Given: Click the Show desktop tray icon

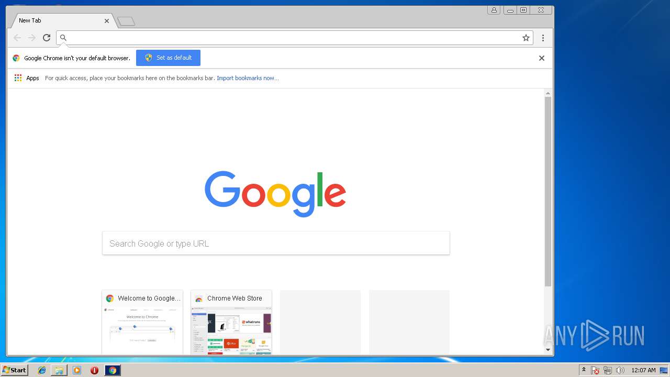Looking at the screenshot, I should pyautogui.click(x=664, y=370).
